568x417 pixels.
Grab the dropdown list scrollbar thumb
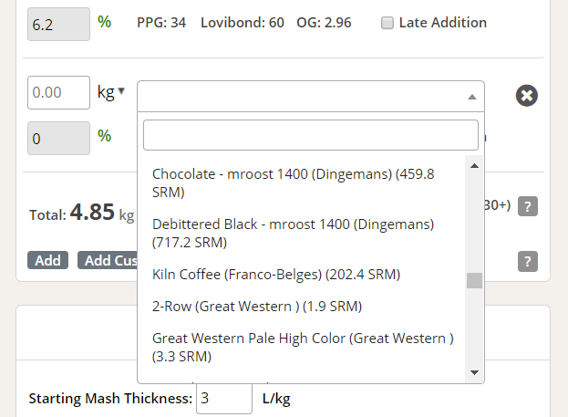(474, 280)
